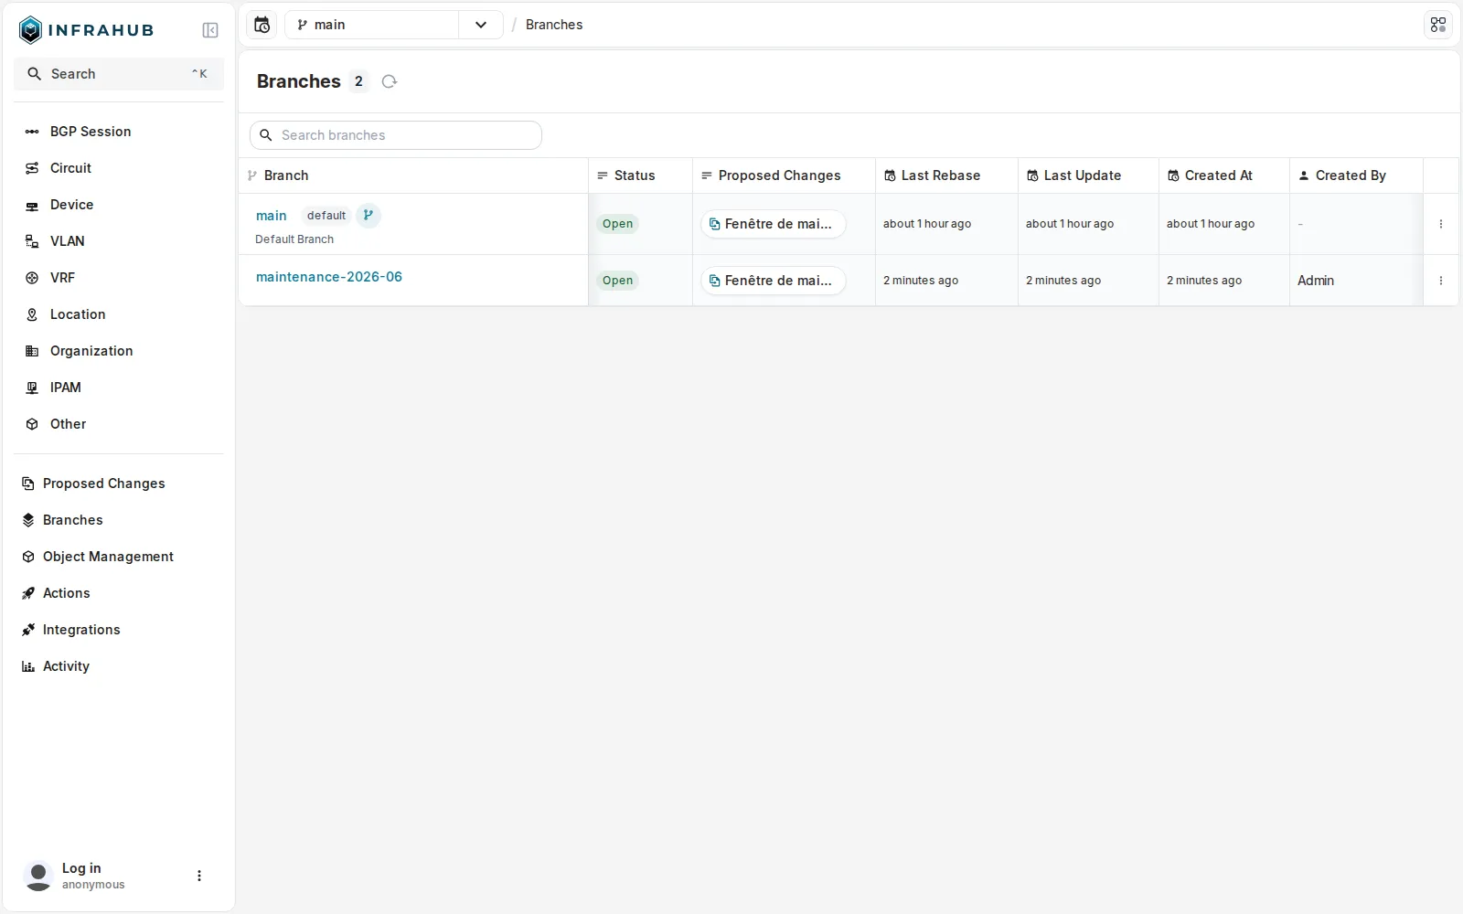The height and width of the screenshot is (914, 1463).
Task: Click the branch icon next to the default tag
Action: click(368, 216)
